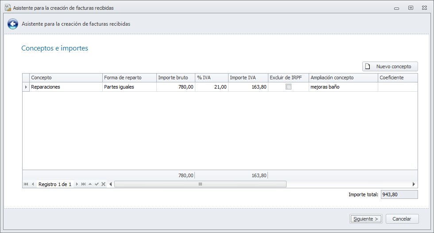
Task: Click the application icon in the title bar
Action: [8, 8]
